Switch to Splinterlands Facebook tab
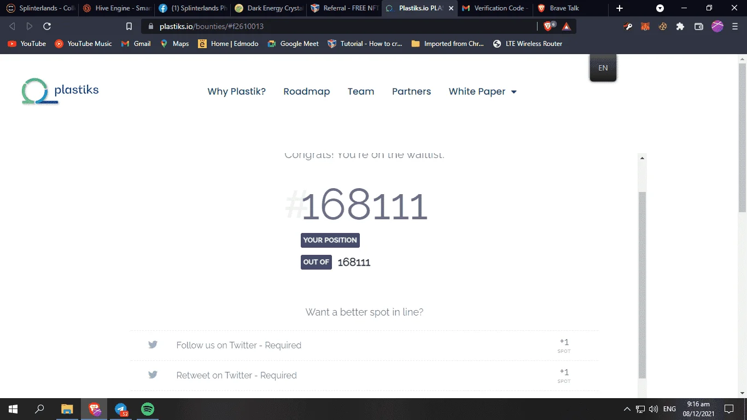This screenshot has height=420, width=747. coord(192,8)
